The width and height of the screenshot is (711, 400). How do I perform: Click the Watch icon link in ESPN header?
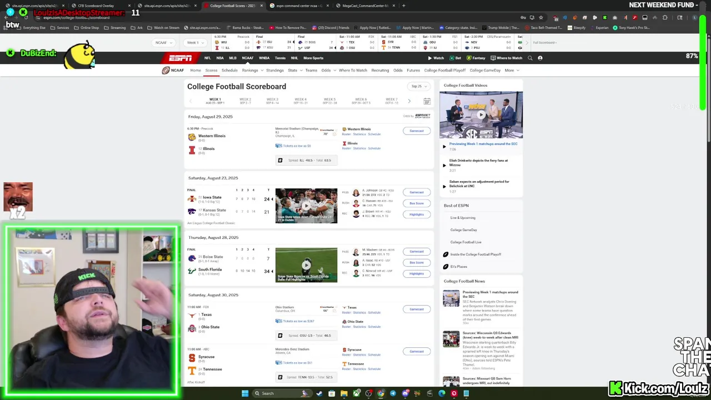point(436,58)
